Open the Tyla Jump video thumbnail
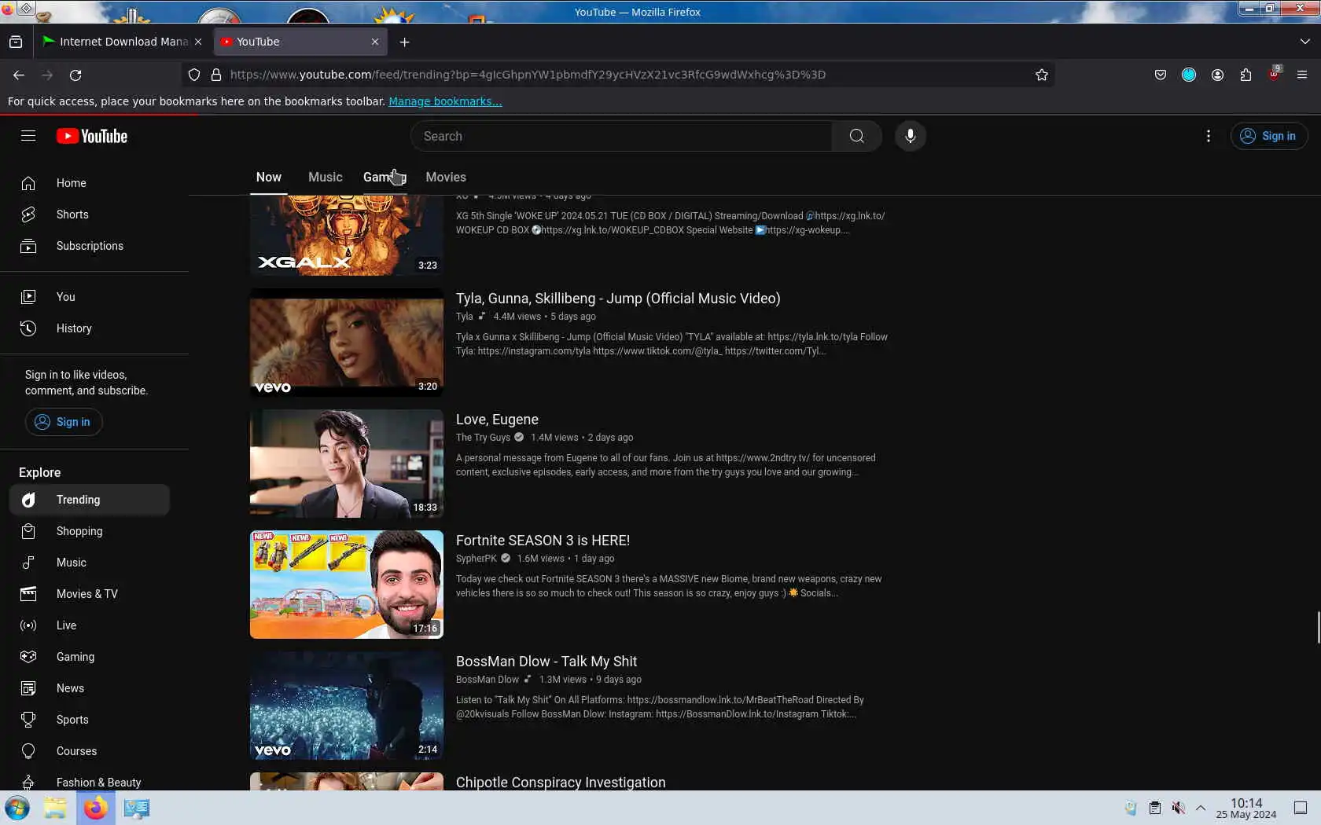Image resolution: width=1321 pixels, height=825 pixels. (x=347, y=343)
